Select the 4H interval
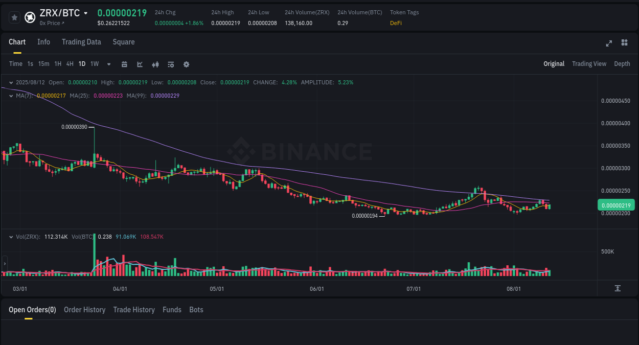This screenshot has width=639, height=345. (70, 64)
